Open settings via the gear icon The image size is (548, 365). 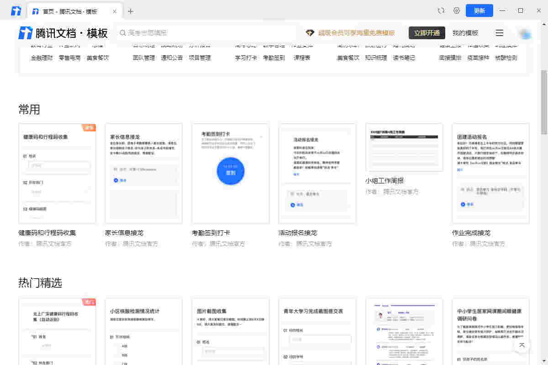[456, 10]
